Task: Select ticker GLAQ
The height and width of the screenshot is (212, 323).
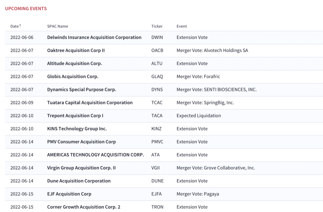Action: coord(157,77)
